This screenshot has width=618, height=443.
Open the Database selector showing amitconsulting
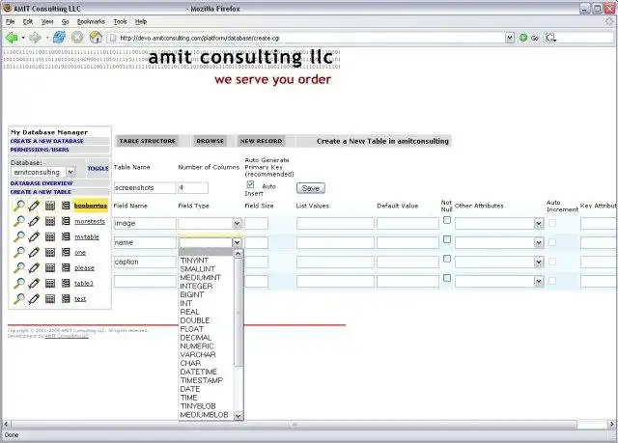tap(42, 172)
